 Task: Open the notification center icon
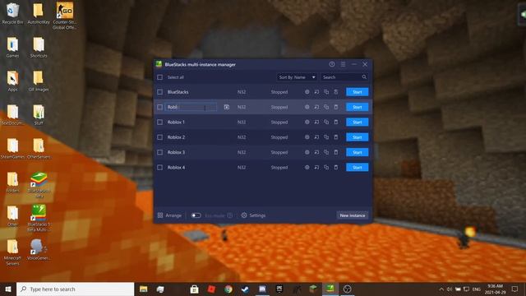515,289
